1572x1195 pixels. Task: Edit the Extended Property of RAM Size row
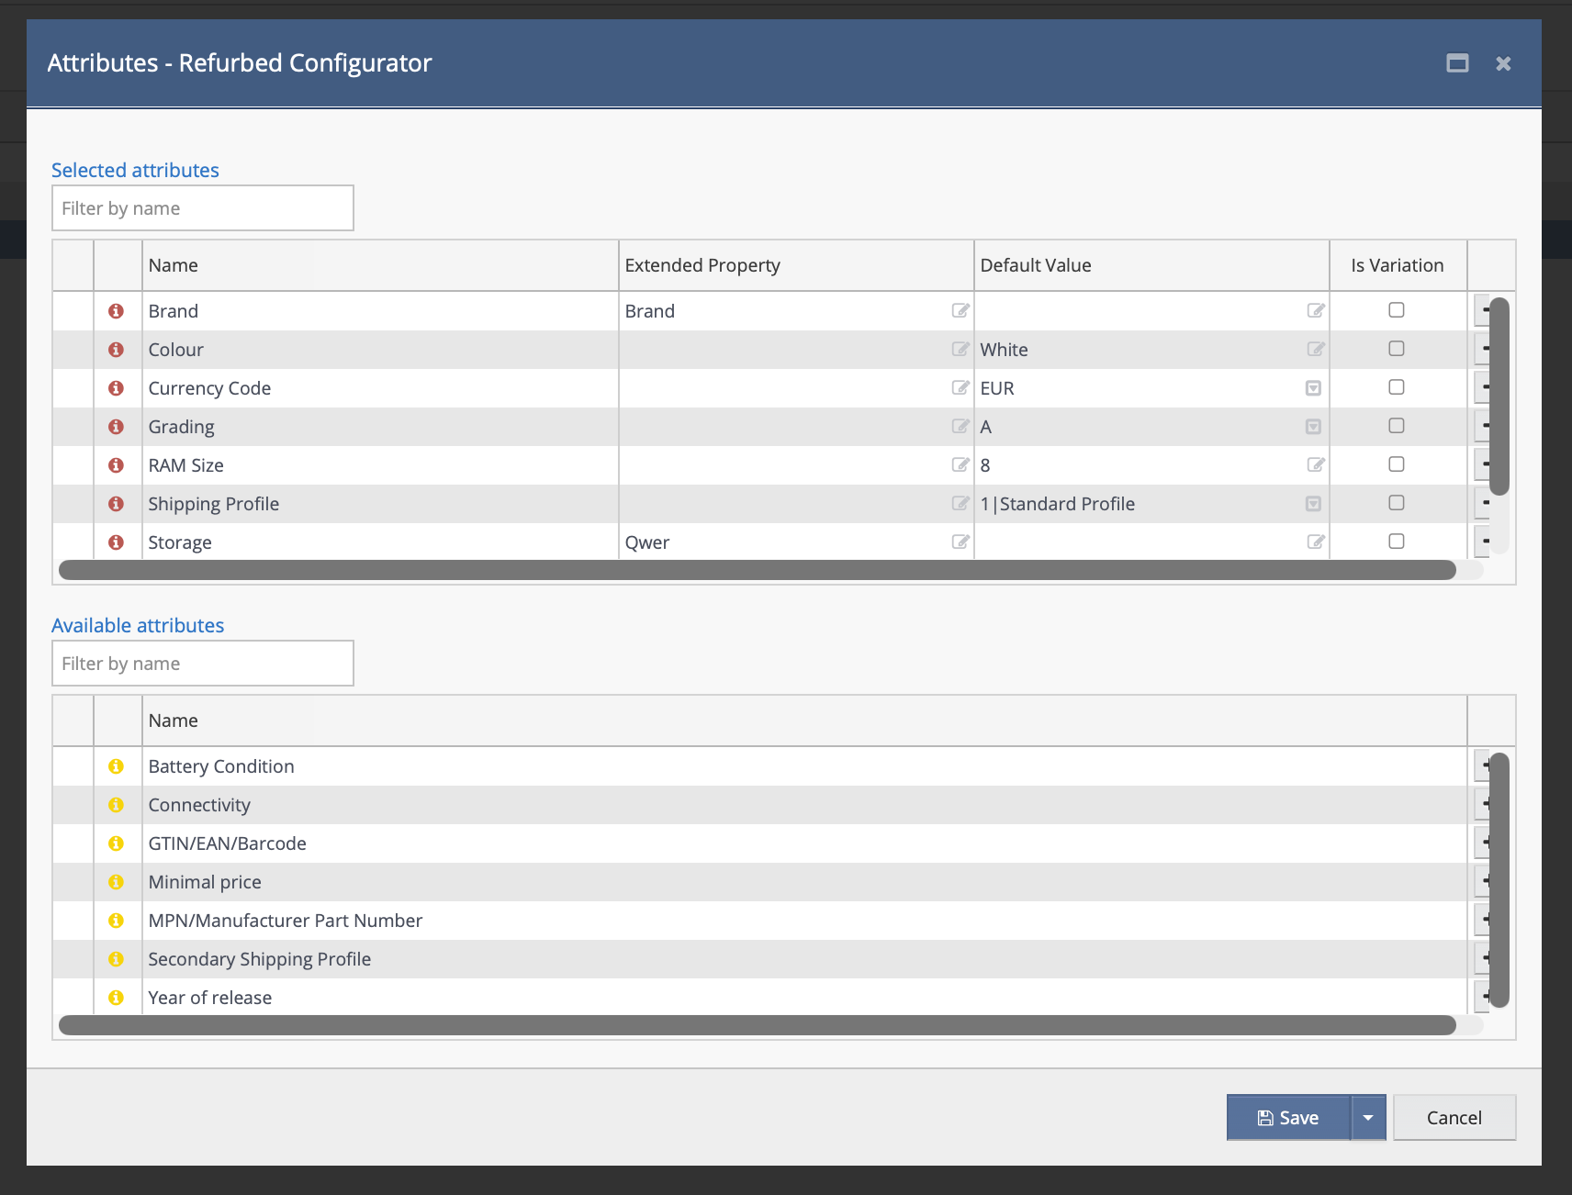click(960, 464)
